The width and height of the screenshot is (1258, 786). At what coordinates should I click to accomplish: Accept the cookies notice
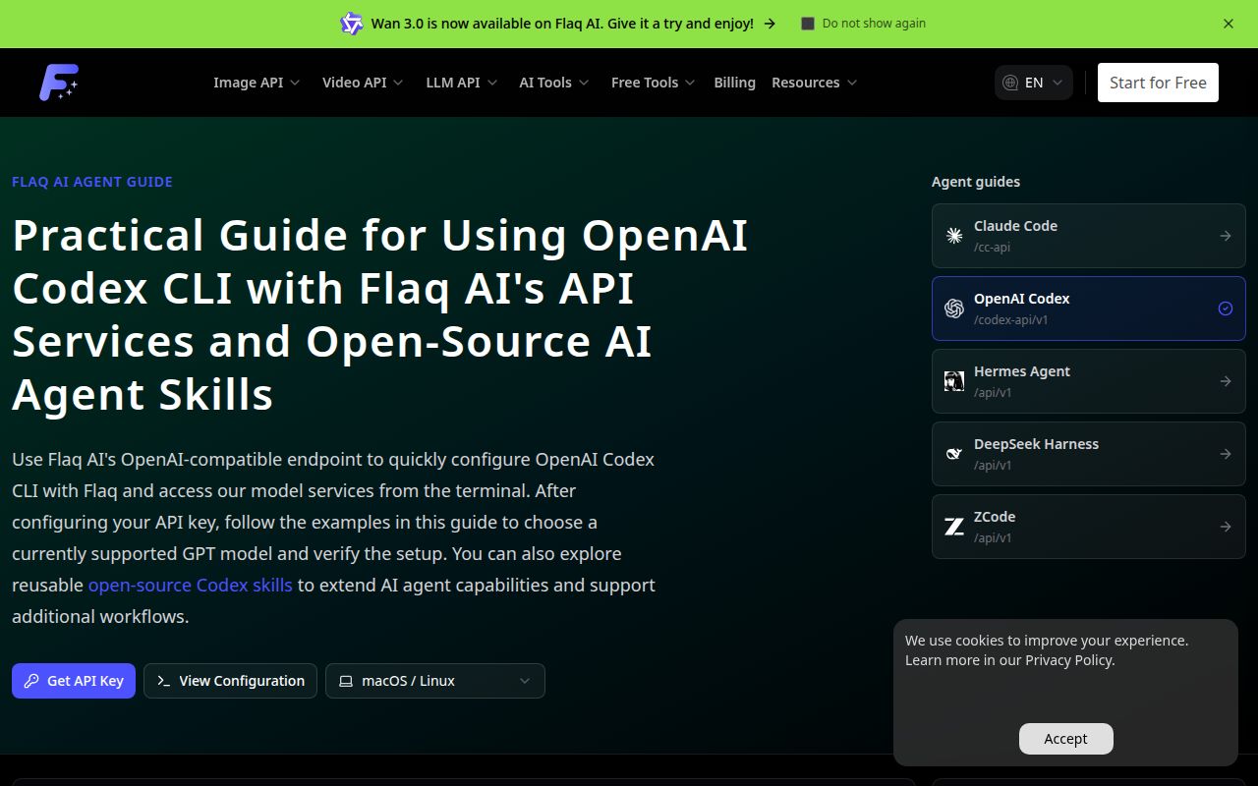pyautogui.click(x=1066, y=739)
